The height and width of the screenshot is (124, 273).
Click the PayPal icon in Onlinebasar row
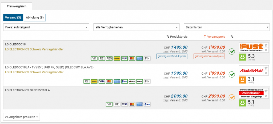[x=147, y=104]
